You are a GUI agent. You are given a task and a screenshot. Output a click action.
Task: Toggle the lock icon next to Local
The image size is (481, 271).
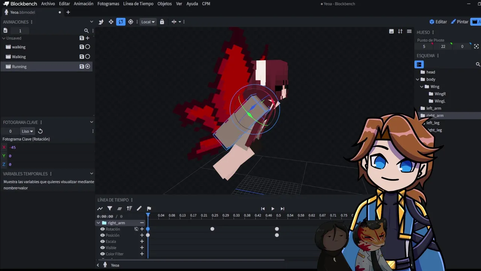point(162,22)
